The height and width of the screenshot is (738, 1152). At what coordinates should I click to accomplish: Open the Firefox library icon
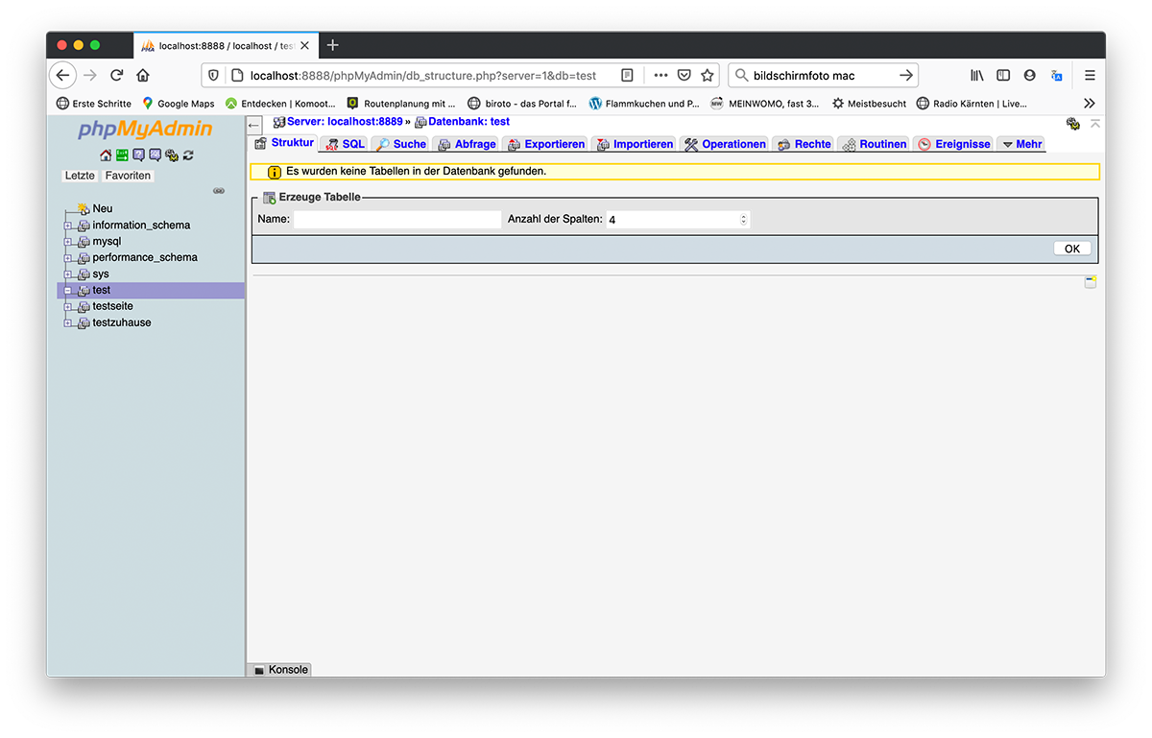(x=976, y=76)
